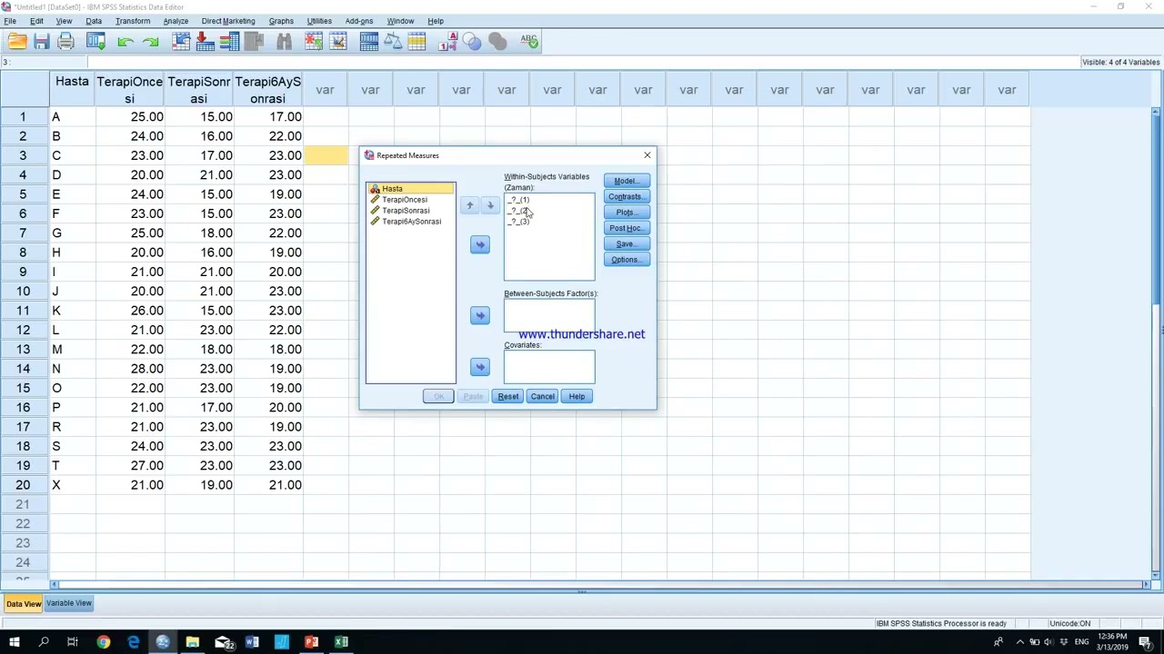Find with binoculars icon
1164x654 pixels.
tap(284, 41)
